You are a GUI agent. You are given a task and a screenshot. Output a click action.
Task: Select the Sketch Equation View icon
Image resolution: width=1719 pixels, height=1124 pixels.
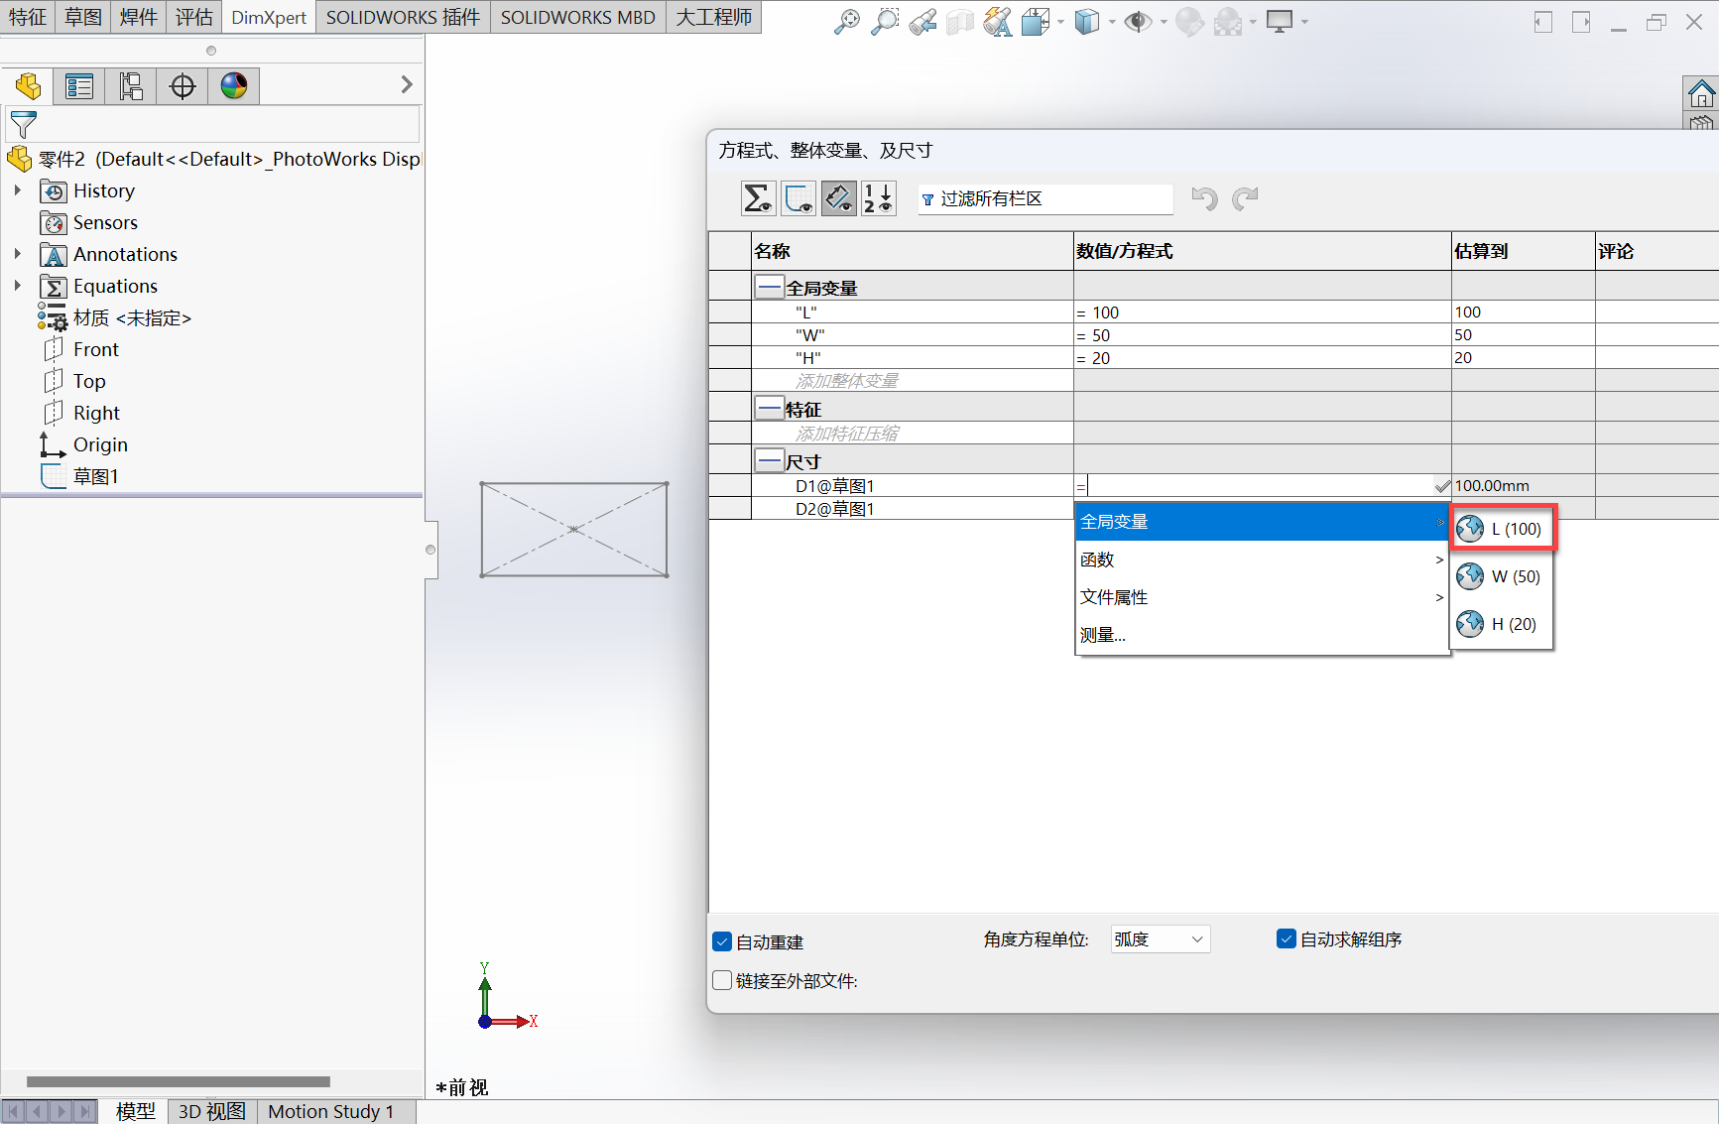(x=798, y=198)
